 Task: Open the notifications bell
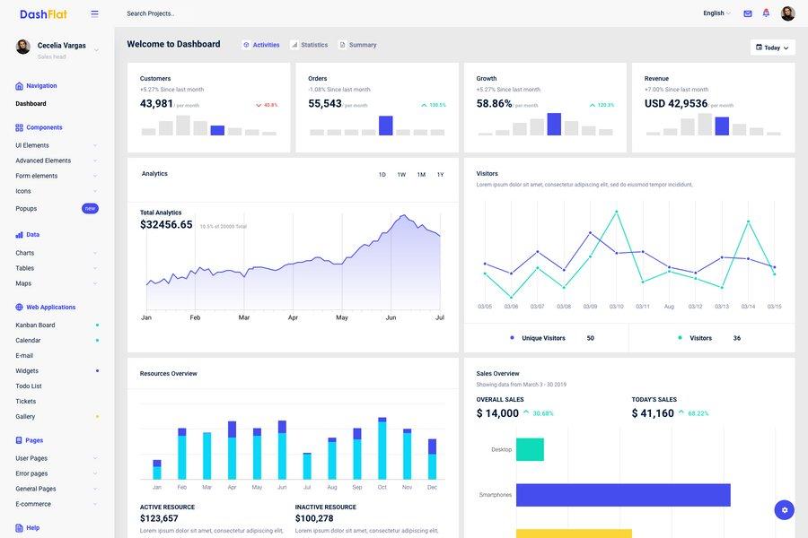click(x=764, y=11)
